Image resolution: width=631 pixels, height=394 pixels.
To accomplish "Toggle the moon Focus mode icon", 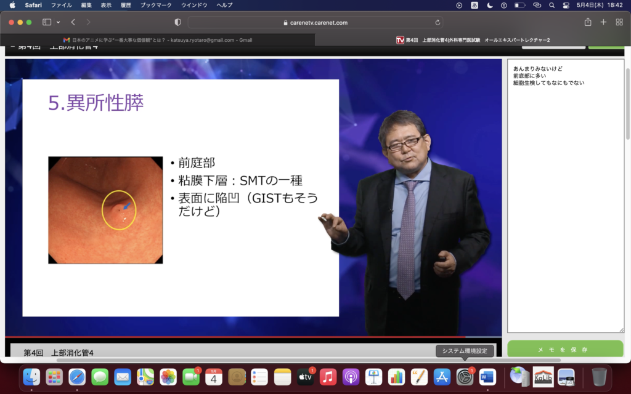I will 490,5.
